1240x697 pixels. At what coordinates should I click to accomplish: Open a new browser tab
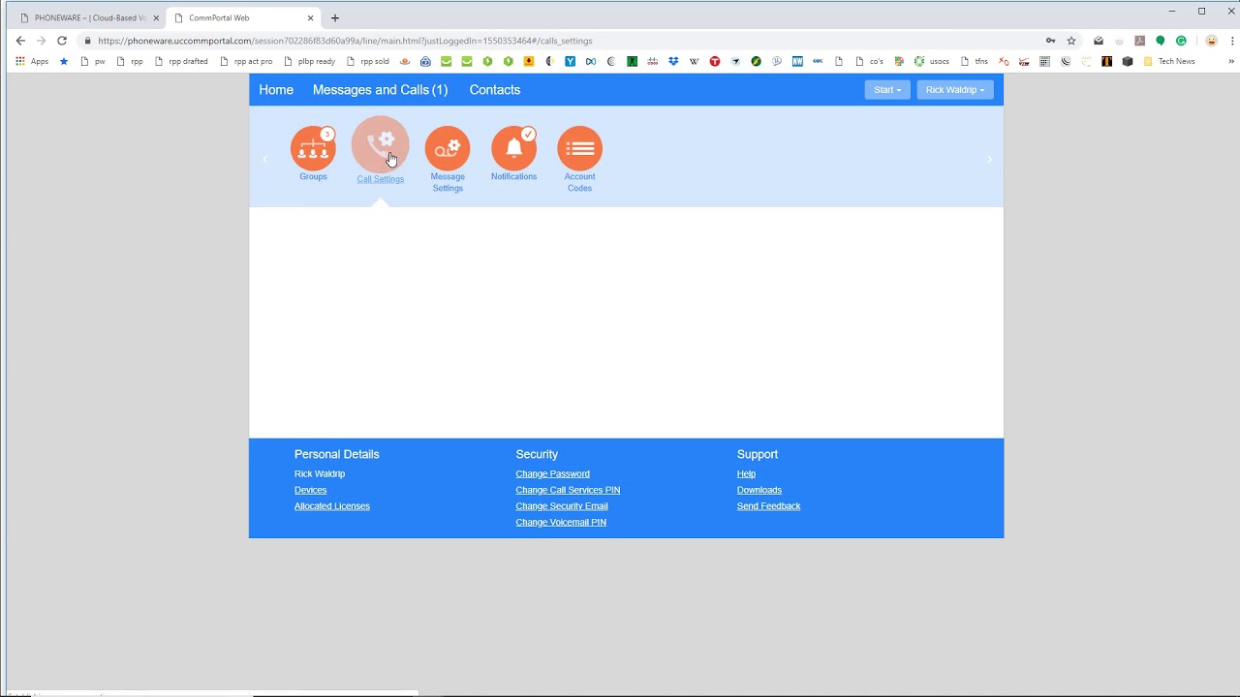click(335, 17)
